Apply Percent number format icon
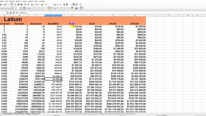 point(52,8)
